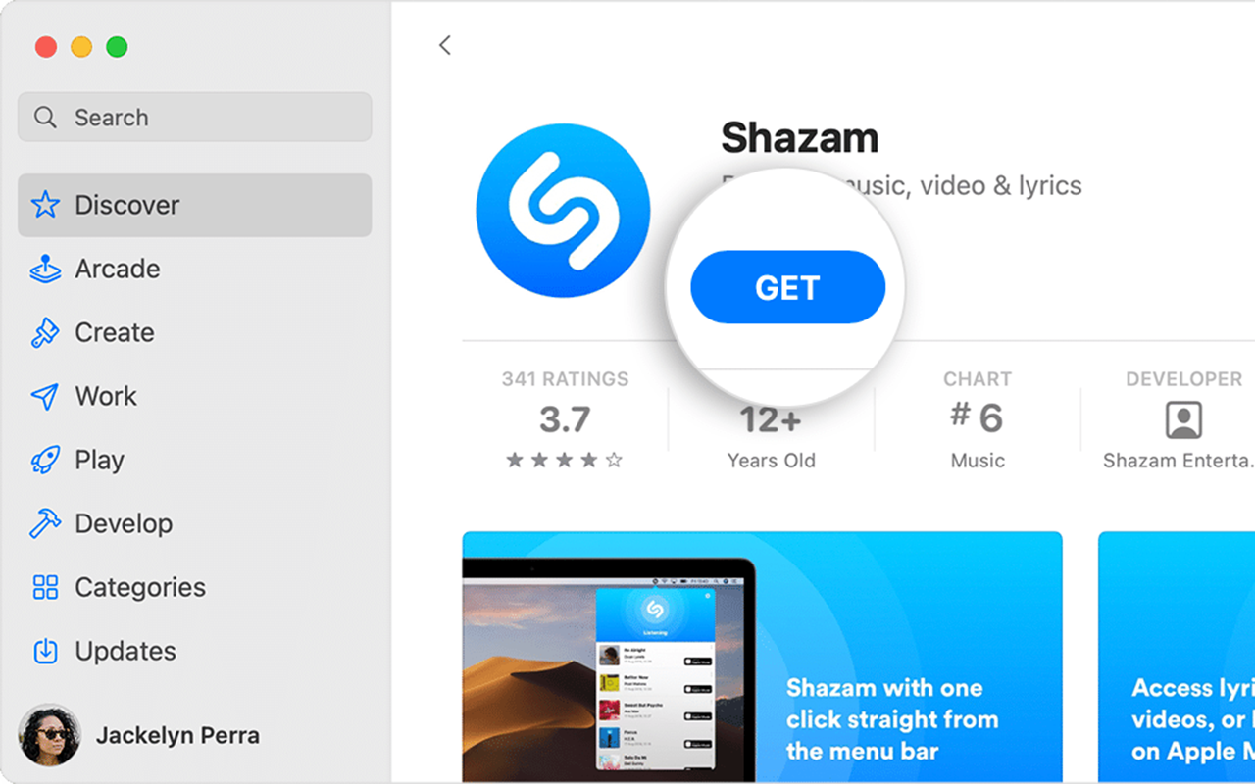Click into the Search field
The height and width of the screenshot is (784, 1255).
click(194, 118)
